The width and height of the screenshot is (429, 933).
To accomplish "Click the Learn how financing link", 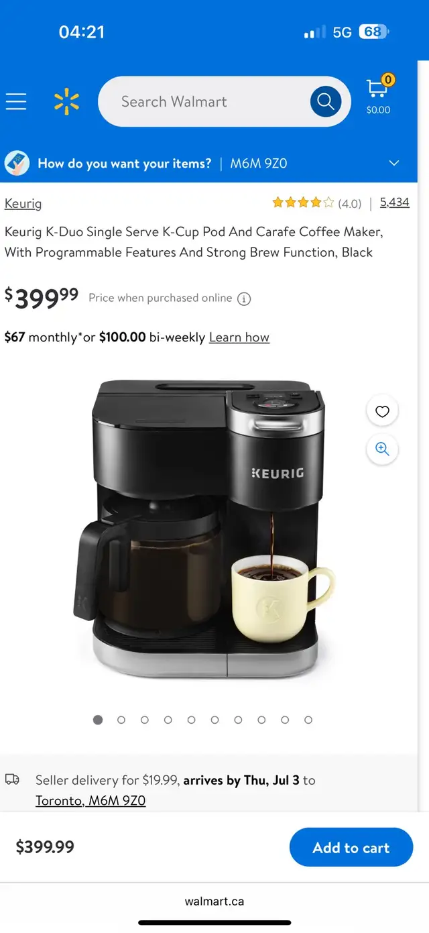I will [x=239, y=337].
